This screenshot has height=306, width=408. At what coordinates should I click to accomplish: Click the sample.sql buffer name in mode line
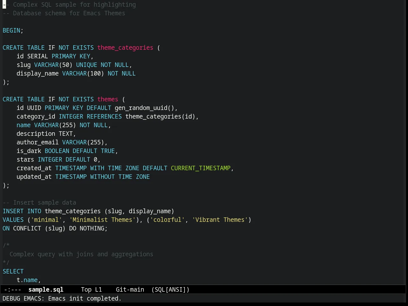click(x=46, y=289)
